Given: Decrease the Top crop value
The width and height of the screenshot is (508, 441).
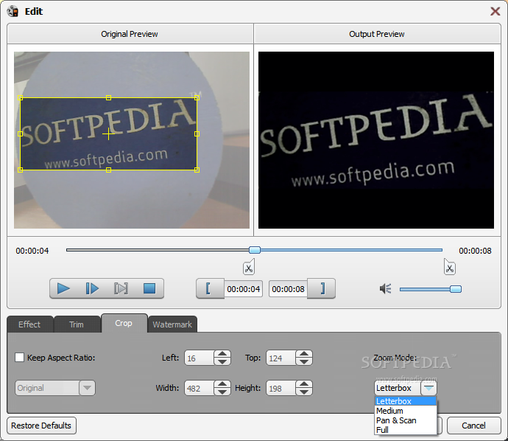Looking at the screenshot, I should point(304,361).
